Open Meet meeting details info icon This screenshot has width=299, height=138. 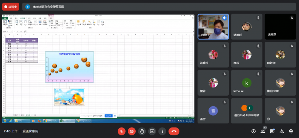(253, 131)
